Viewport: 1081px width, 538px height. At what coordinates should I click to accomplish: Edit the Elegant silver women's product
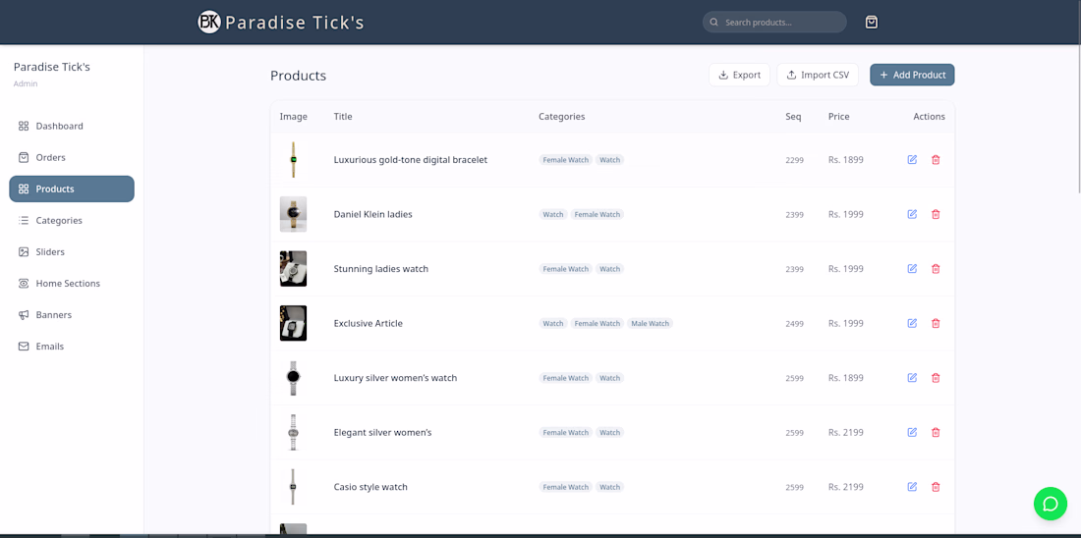click(912, 432)
